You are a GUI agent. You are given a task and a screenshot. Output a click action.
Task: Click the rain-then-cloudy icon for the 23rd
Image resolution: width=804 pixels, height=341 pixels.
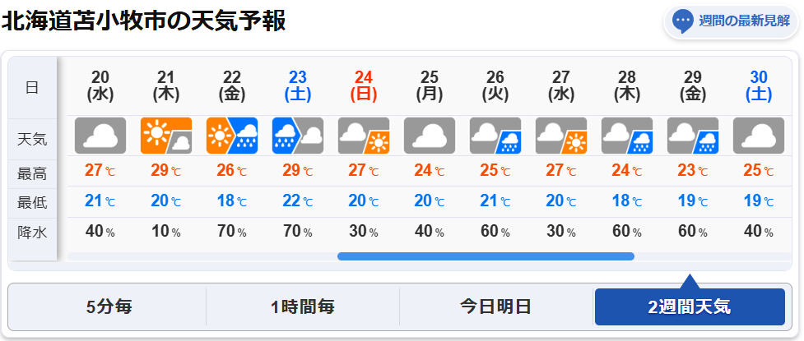298,136
